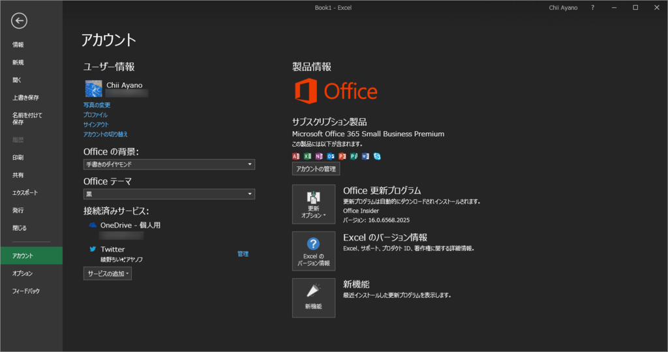
Task: Click the Access app icon
Action: (296, 156)
